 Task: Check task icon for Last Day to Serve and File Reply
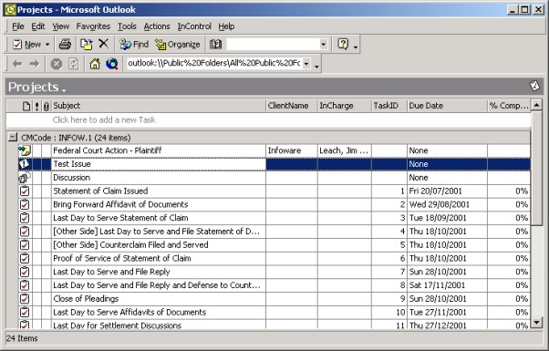[25, 272]
